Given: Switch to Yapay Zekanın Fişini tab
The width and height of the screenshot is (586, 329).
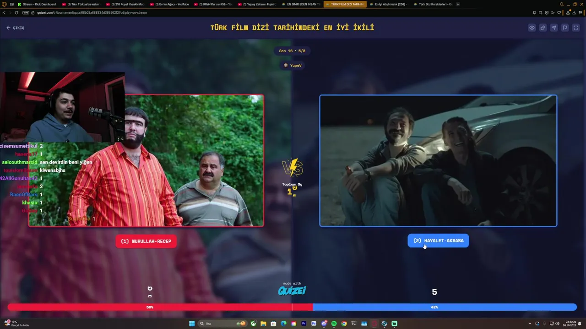Looking at the screenshot, I should click(x=257, y=4).
